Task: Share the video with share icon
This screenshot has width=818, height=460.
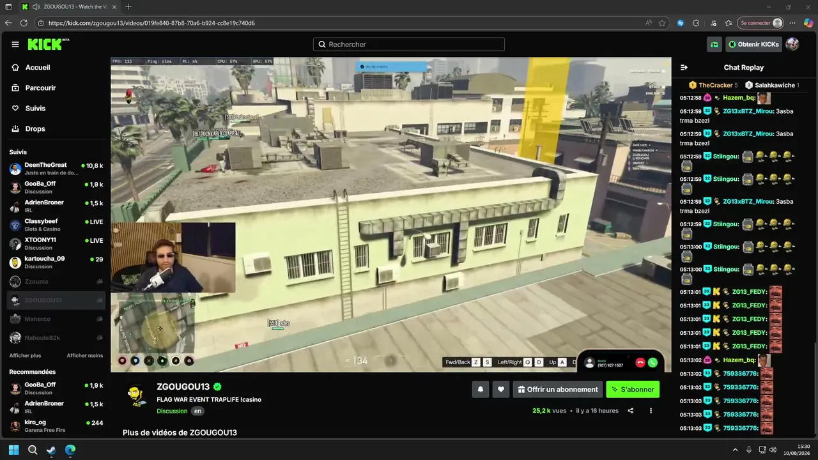Action: (x=631, y=411)
